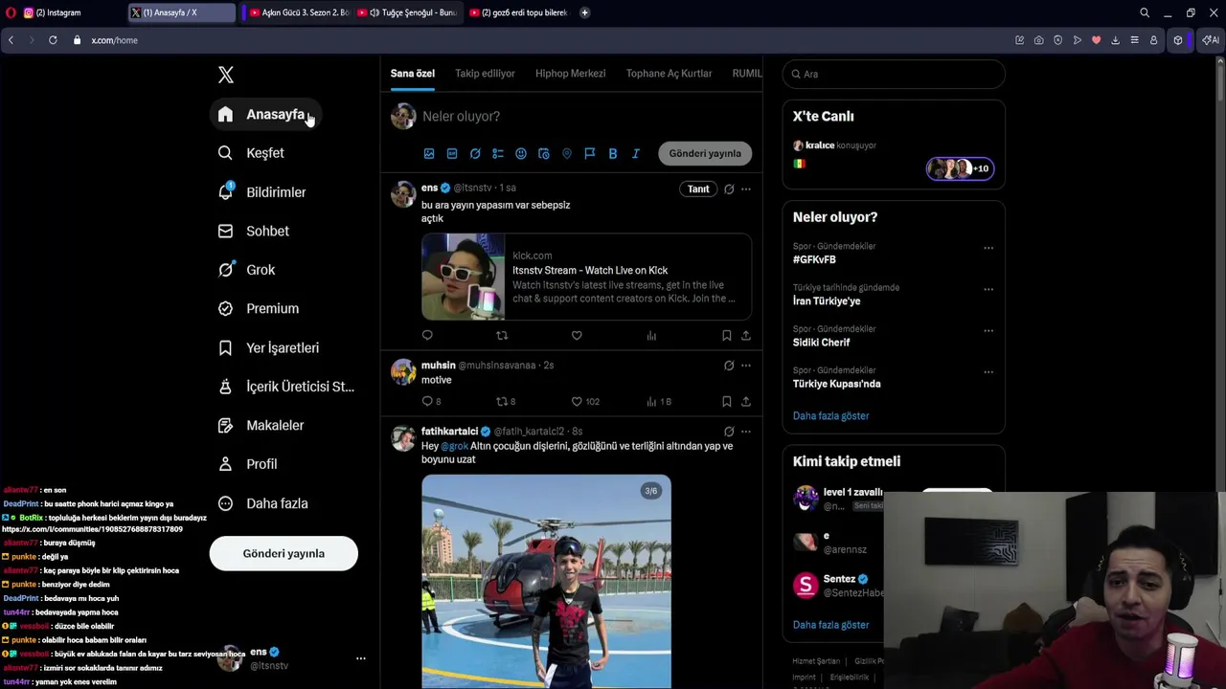Open Opera snapshot camera icon

(1039, 40)
